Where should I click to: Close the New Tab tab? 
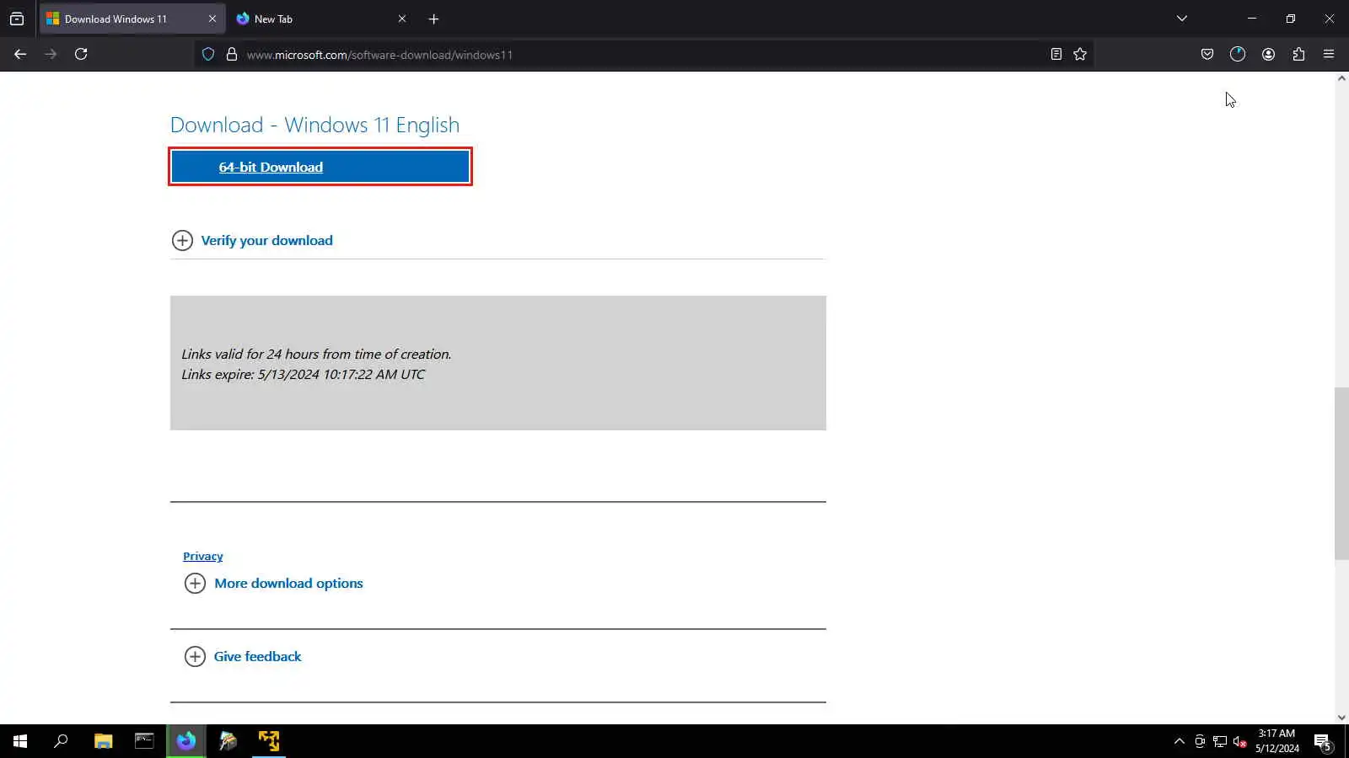(x=402, y=19)
